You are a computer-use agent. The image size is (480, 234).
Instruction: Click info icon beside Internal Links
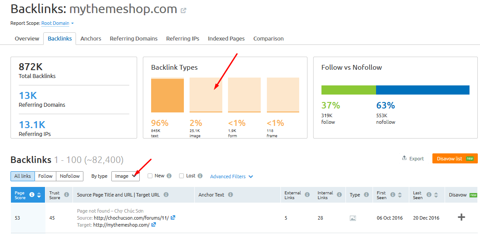[x=339, y=195]
